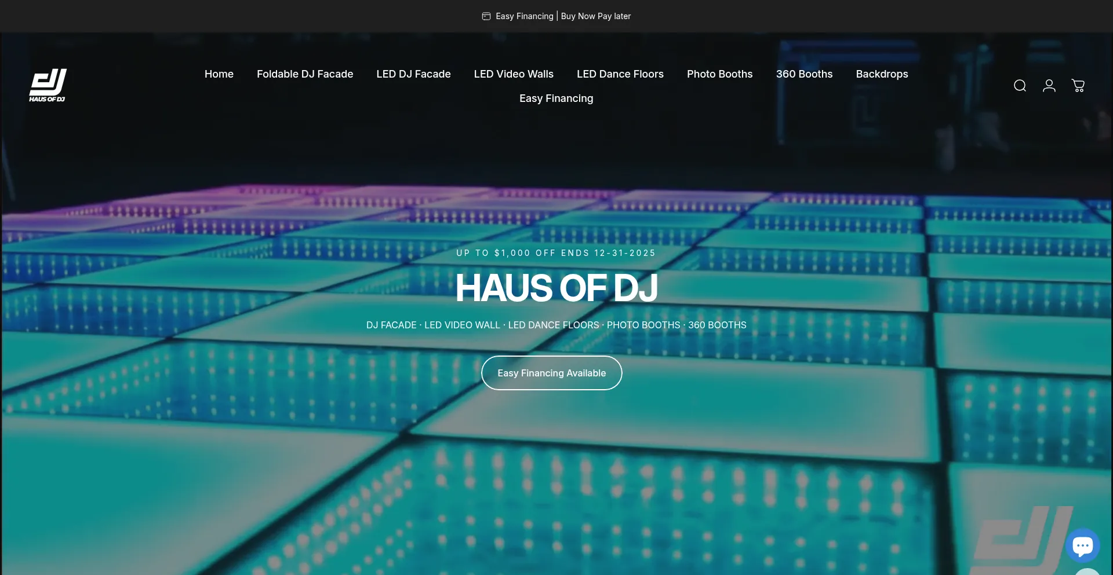Go to Home in navigation
Image resolution: width=1113 pixels, height=575 pixels.
click(219, 74)
